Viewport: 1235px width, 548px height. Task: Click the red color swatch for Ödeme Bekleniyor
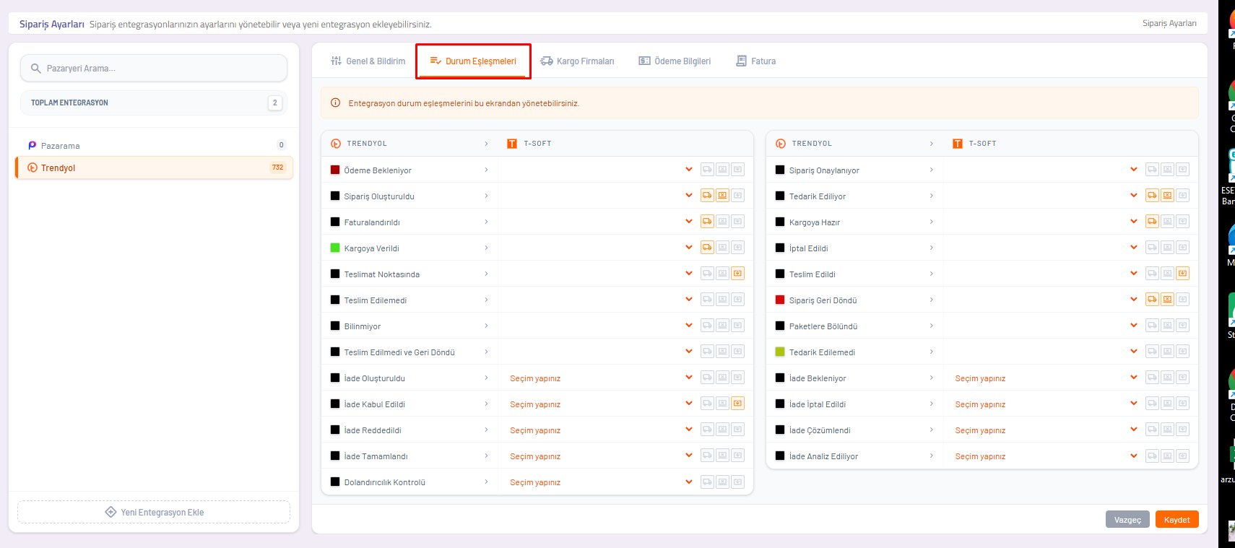pyautogui.click(x=335, y=170)
